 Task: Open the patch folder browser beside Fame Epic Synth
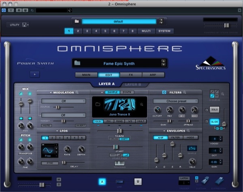click(x=77, y=63)
